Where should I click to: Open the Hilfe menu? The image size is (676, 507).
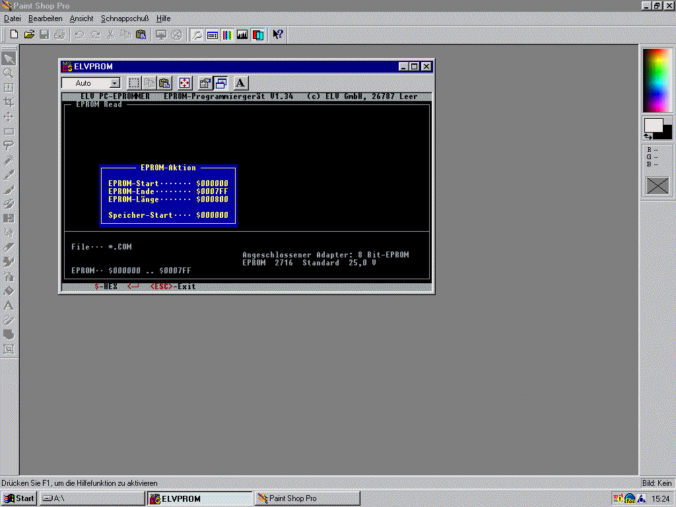point(164,18)
